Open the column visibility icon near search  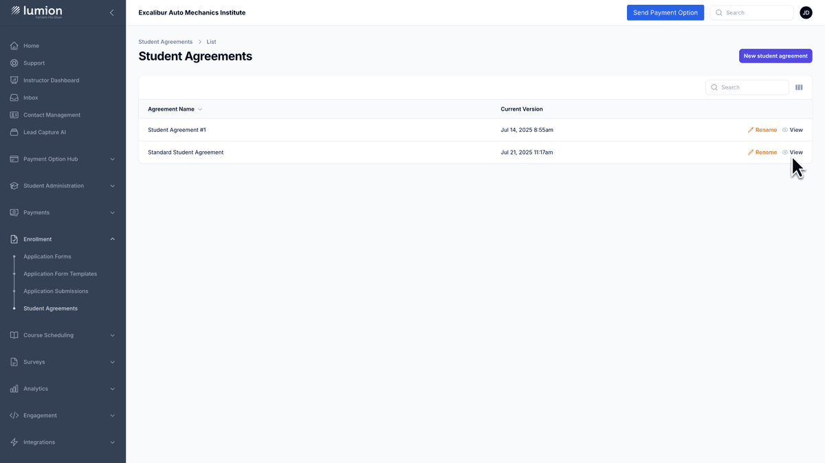[x=799, y=87]
